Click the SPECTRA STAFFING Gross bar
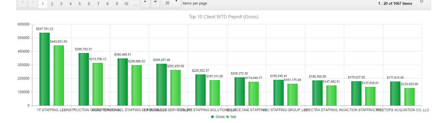The image size is (441, 123). coord(317,93)
